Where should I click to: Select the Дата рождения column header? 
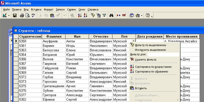point(150,37)
